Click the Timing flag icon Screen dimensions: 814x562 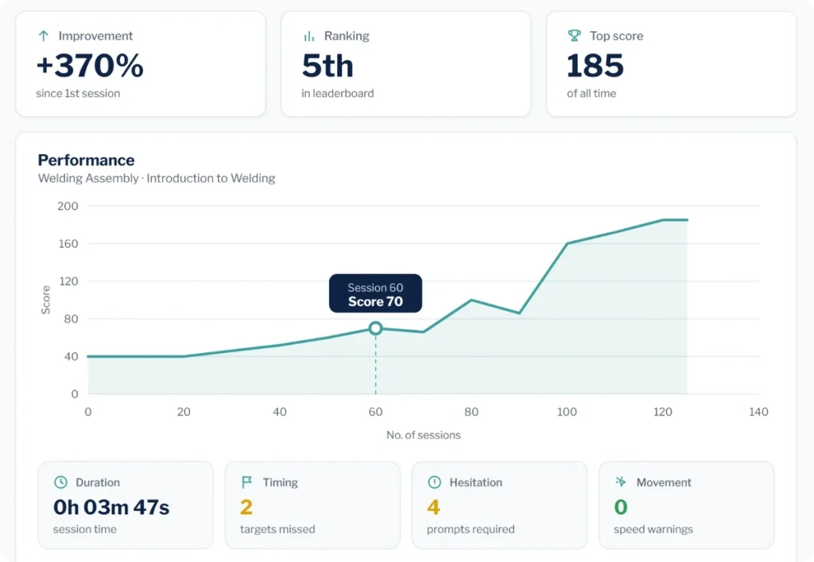point(247,482)
